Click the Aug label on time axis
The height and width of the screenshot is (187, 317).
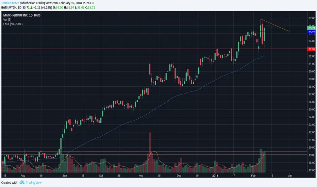pyautogui.click(x=23, y=176)
